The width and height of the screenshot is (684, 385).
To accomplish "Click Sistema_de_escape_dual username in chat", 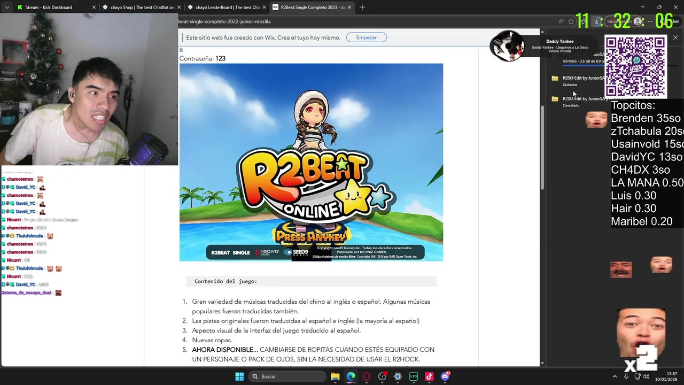I will tap(26, 292).
